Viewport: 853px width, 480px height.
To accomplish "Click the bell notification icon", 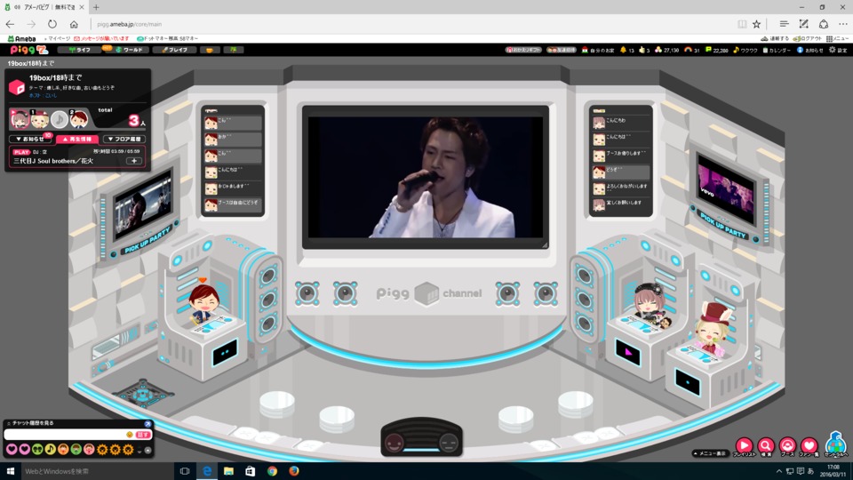I will pos(624,50).
